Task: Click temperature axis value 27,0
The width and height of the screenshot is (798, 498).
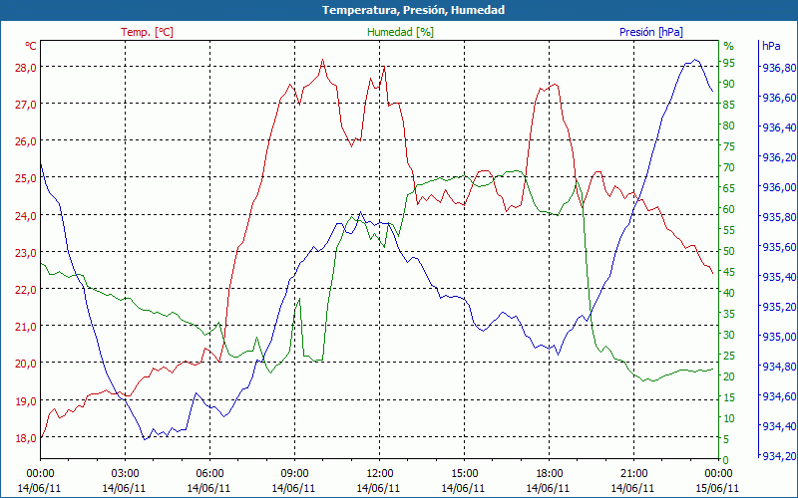Action: tap(26, 105)
